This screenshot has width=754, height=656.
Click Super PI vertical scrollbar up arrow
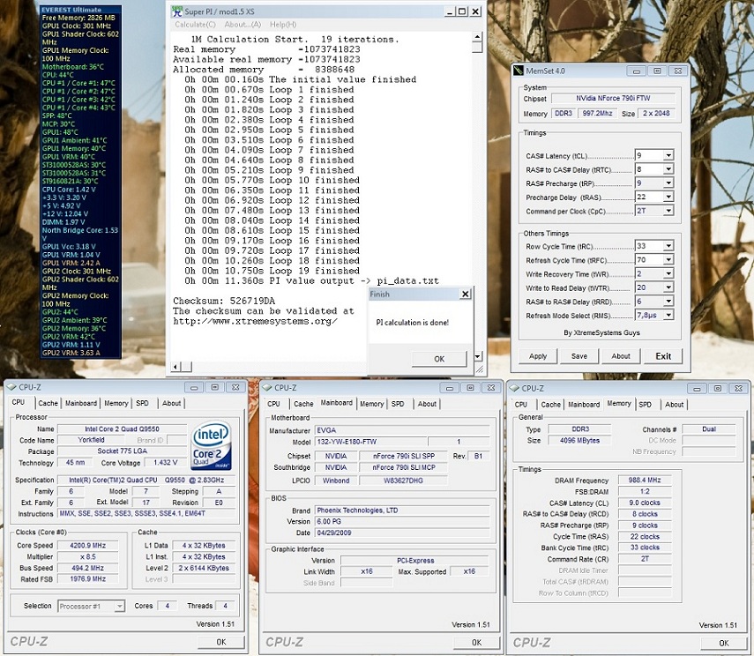477,37
